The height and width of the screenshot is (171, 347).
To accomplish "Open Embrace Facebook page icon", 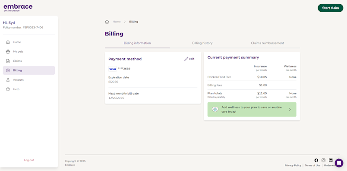I will (316, 160).
